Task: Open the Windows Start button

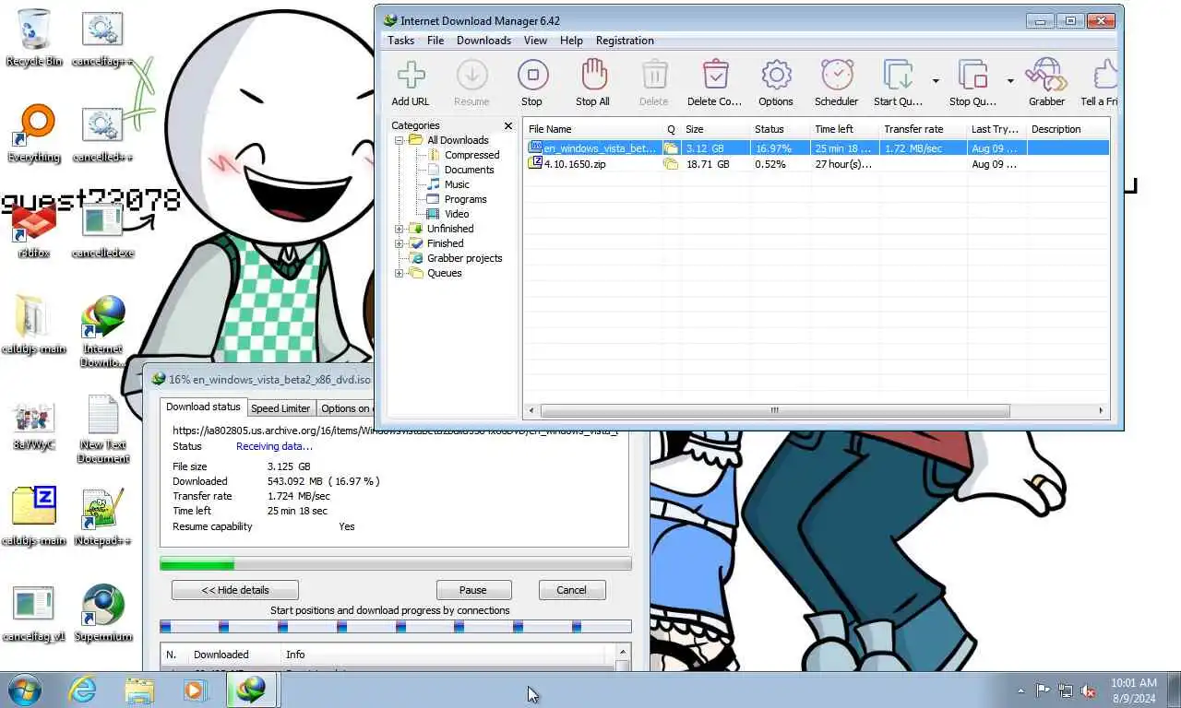Action: (25, 690)
